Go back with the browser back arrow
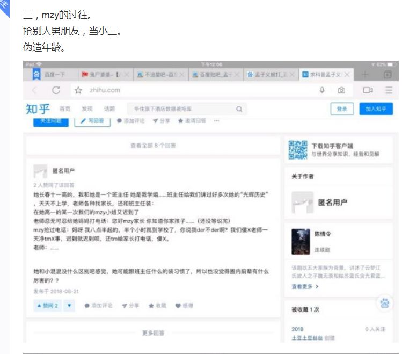 pyautogui.click(x=34, y=90)
